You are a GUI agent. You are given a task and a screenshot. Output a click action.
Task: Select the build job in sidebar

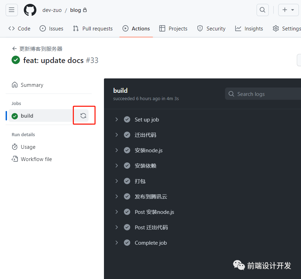(x=41, y=116)
